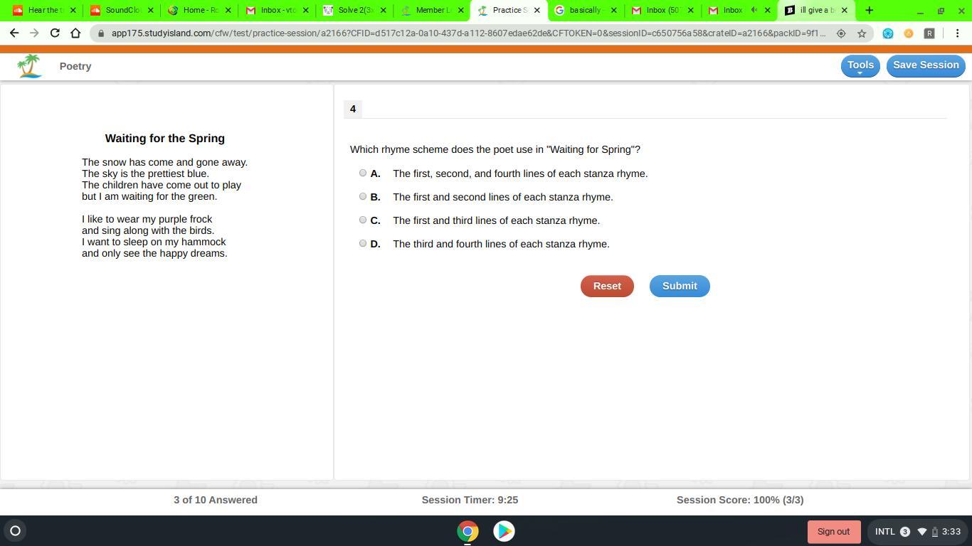The image size is (972, 546).
Task: Click the Session Timer display
Action: 470,500
